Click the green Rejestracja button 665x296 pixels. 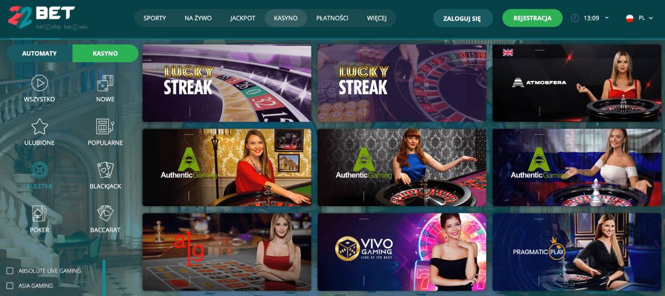pyautogui.click(x=532, y=18)
